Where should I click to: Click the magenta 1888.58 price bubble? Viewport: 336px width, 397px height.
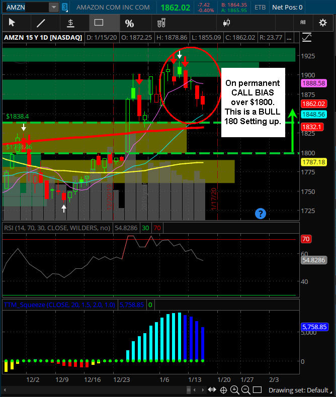point(314,83)
